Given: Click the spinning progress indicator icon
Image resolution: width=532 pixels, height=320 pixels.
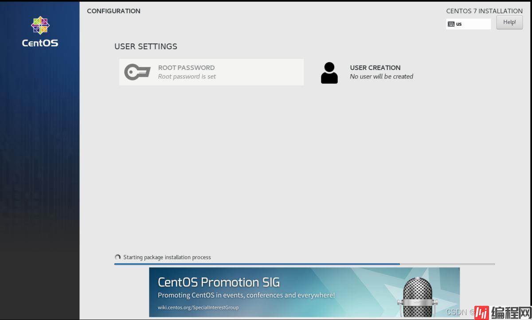Looking at the screenshot, I should pos(117,258).
